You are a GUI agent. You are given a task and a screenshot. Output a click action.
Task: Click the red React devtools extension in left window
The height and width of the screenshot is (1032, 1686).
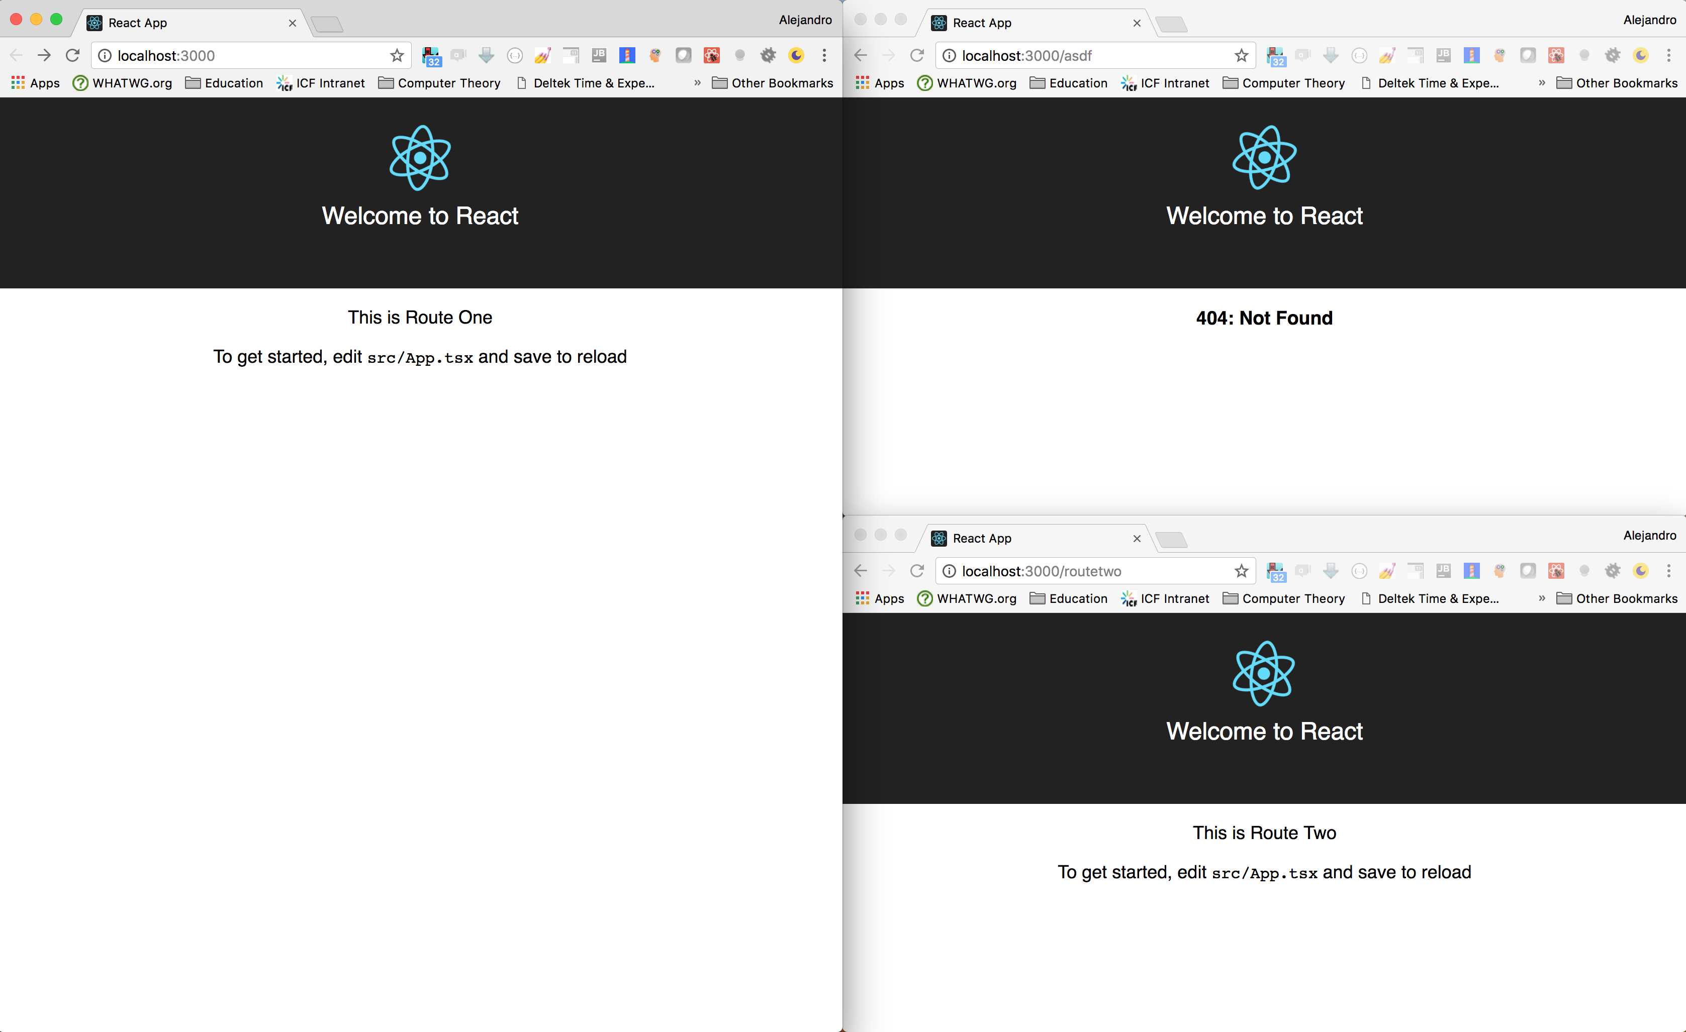712,55
